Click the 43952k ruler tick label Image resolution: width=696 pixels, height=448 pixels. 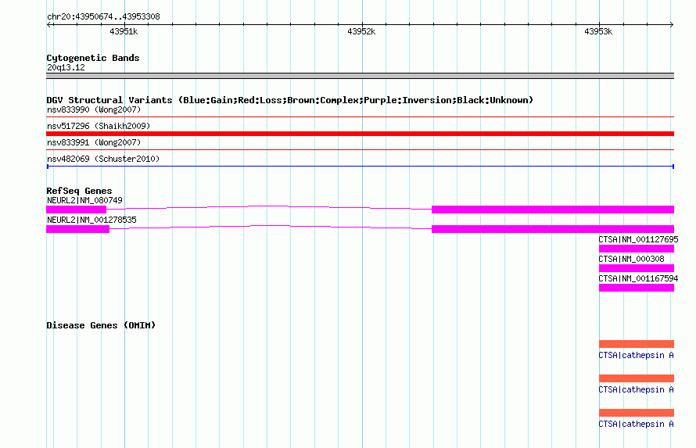pyautogui.click(x=361, y=31)
